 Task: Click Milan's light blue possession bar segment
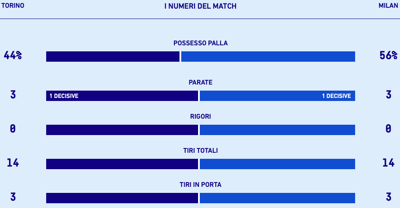click(x=268, y=57)
